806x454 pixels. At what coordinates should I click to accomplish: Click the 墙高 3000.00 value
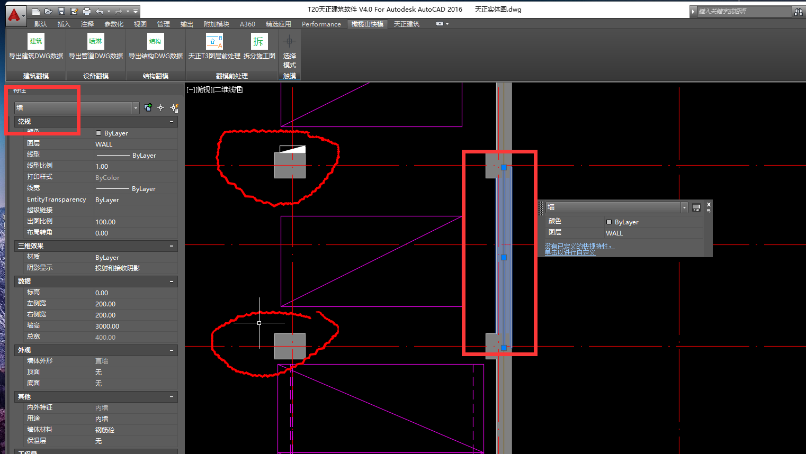tap(136, 326)
